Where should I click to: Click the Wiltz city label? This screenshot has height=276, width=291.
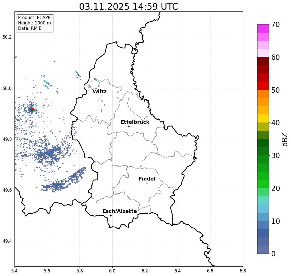point(100,91)
